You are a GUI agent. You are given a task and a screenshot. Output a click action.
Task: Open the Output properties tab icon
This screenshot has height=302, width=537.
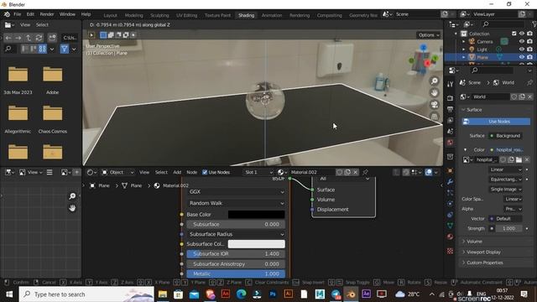tap(450, 109)
